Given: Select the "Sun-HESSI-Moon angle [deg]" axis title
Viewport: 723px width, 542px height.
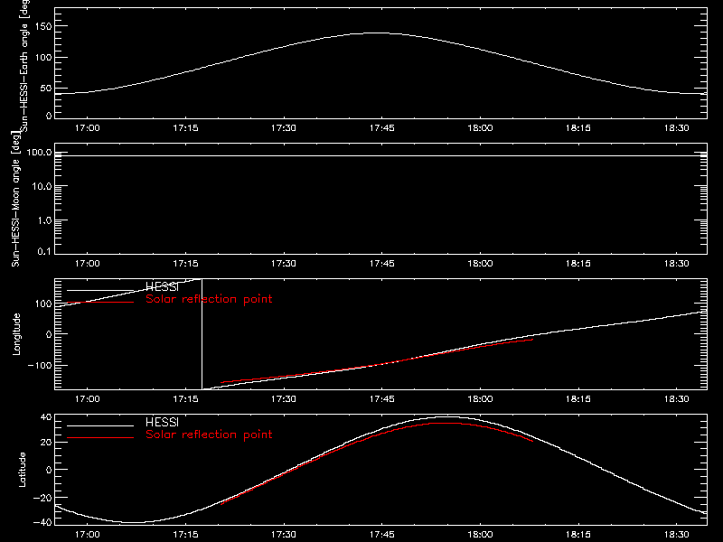Looking at the screenshot, I should (x=15, y=199).
